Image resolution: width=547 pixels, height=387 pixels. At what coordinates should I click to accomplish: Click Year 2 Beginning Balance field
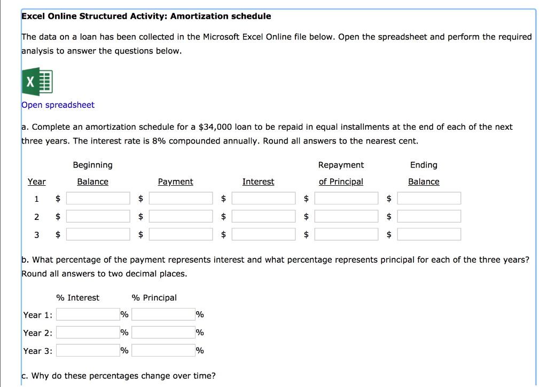(x=98, y=217)
